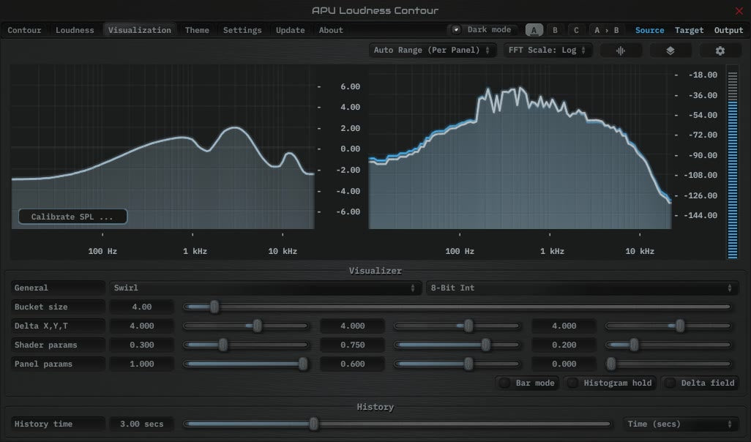Screen dimensions: 751x442
Task: Click the History time slider handle
Action: tap(314, 423)
